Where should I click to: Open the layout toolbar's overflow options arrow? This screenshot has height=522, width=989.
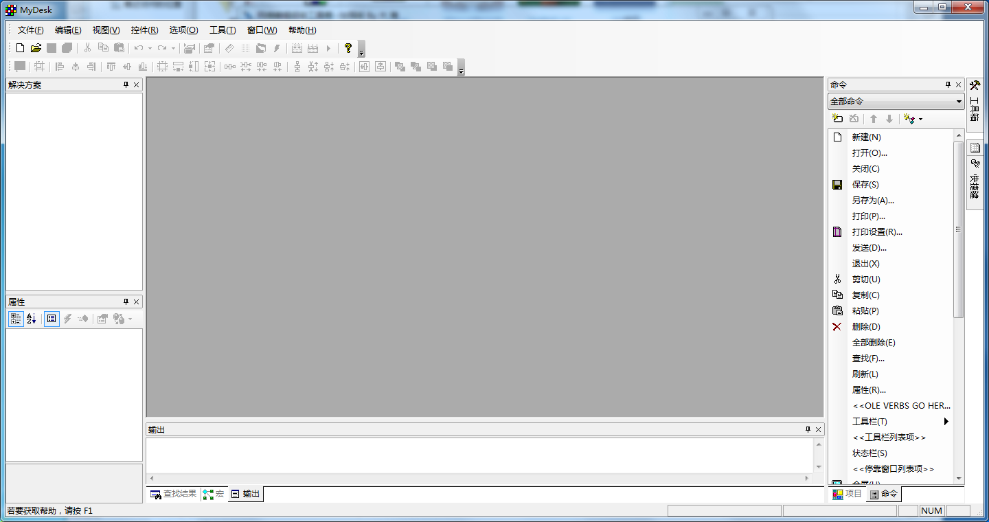click(461, 67)
